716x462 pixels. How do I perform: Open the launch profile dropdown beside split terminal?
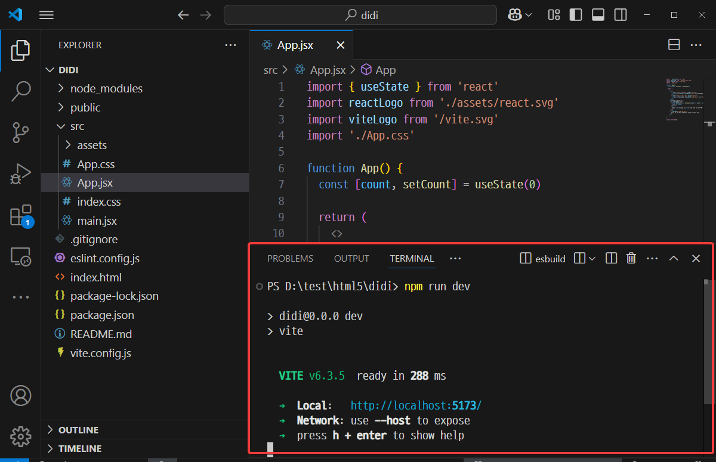[x=592, y=258]
